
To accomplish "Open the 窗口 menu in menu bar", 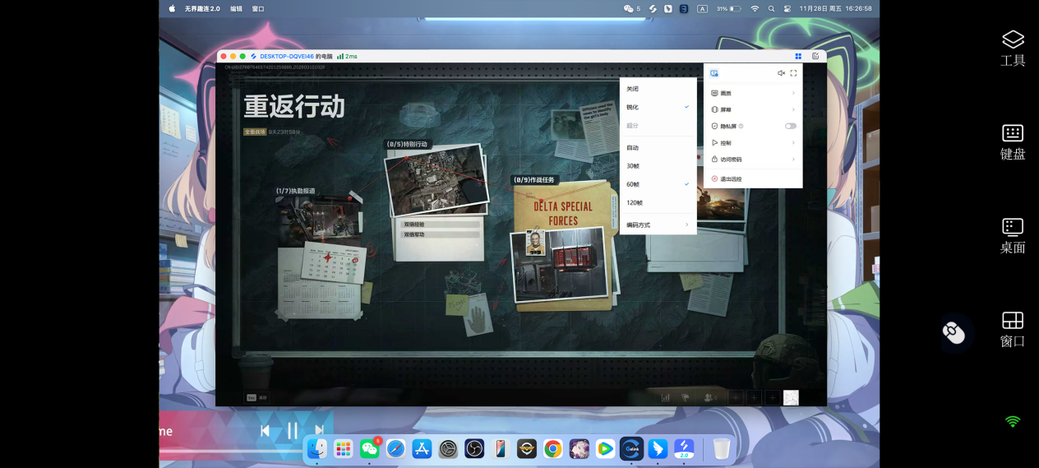I will click(258, 8).
